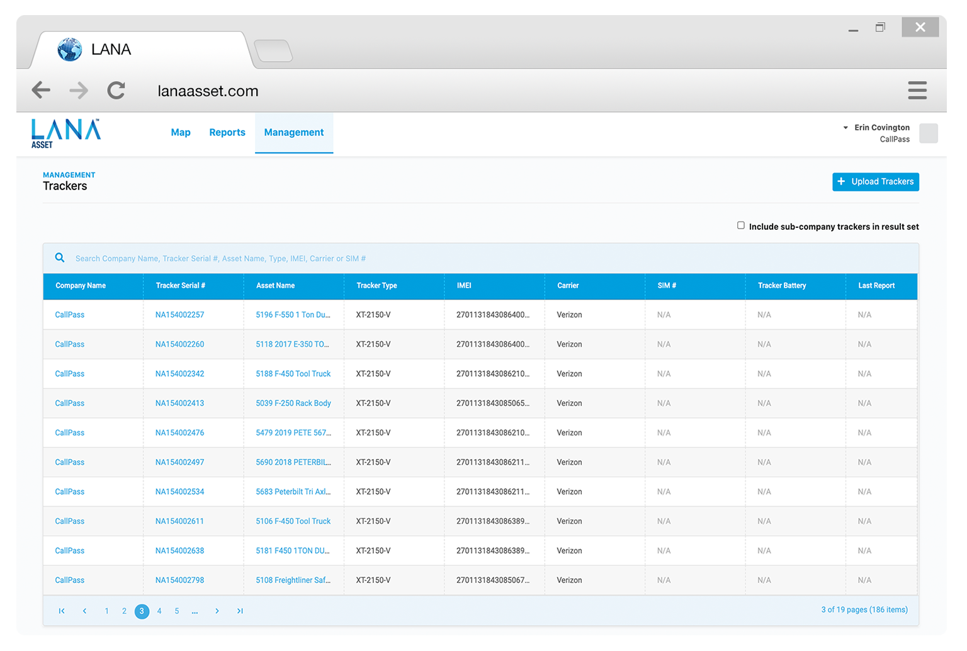Click the browser forward arrow
Image resolution: width=967 pixels, height=651 pixels.
pos(79,90)
